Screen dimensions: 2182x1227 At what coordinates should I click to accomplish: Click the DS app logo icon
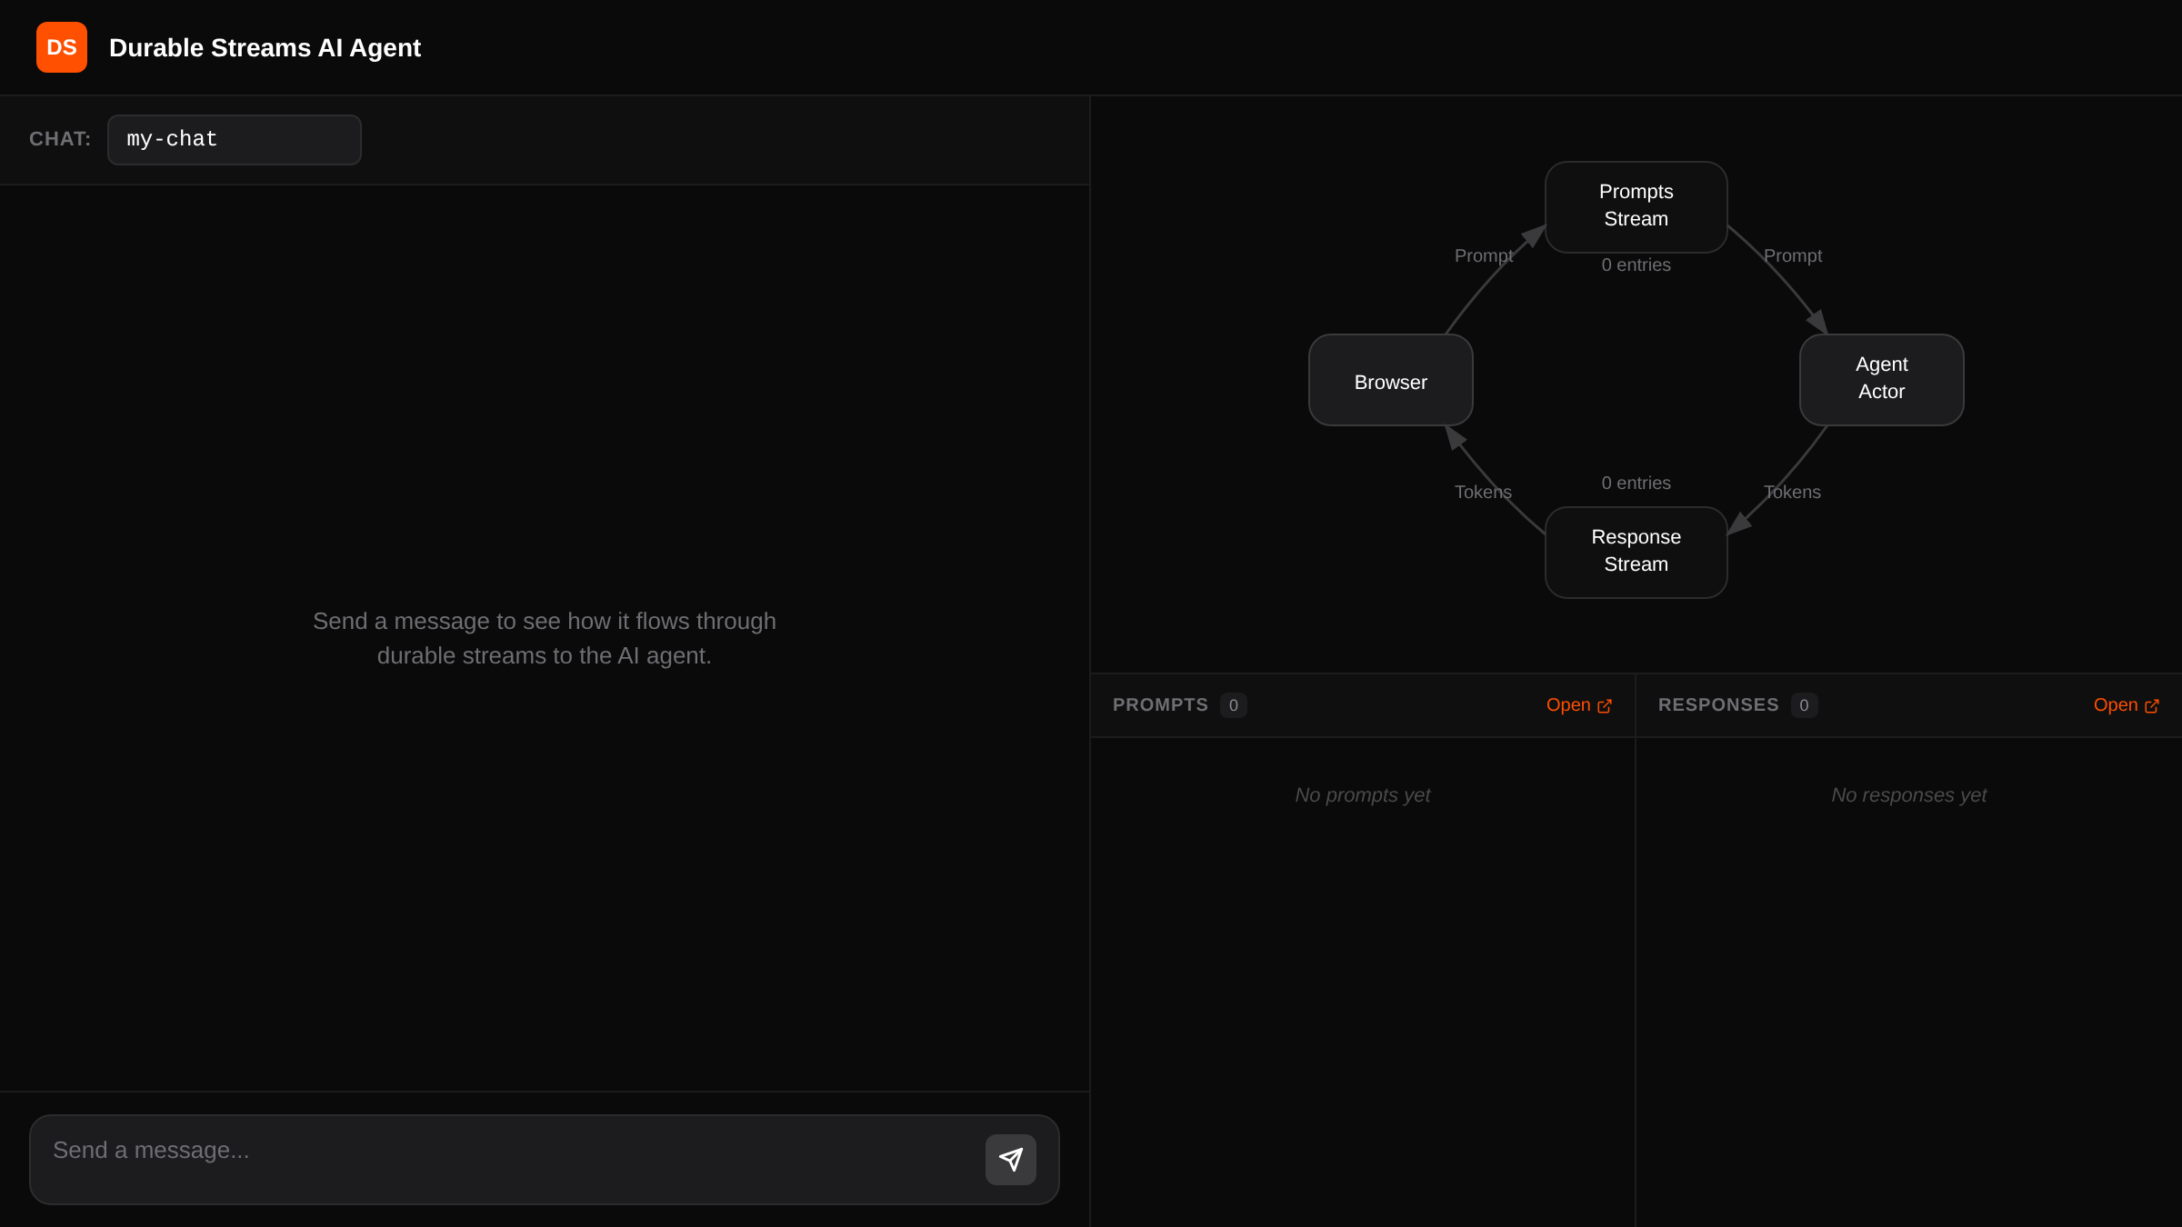point(61,46)
